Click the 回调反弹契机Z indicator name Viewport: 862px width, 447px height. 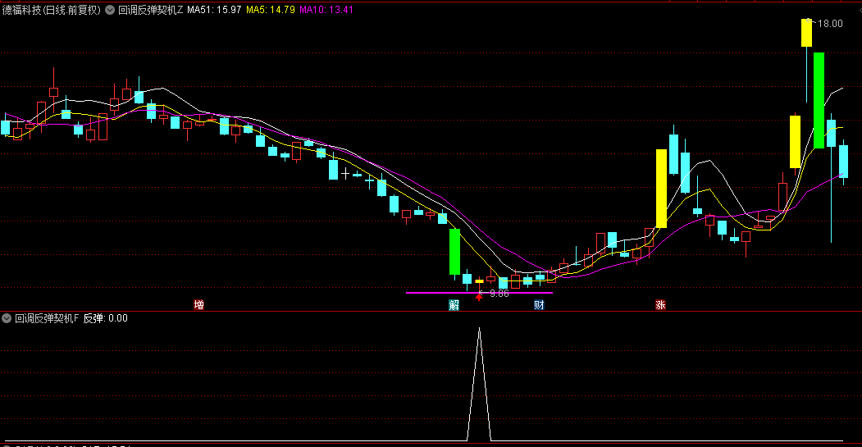(x=151, y=10)
